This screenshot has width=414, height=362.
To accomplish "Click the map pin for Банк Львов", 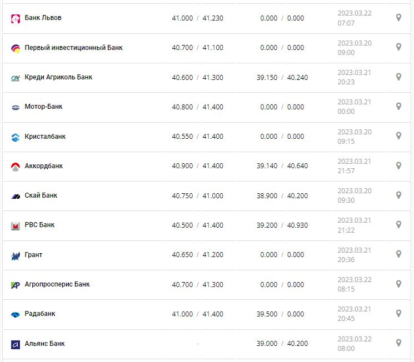I will click(x=398, y=18).
